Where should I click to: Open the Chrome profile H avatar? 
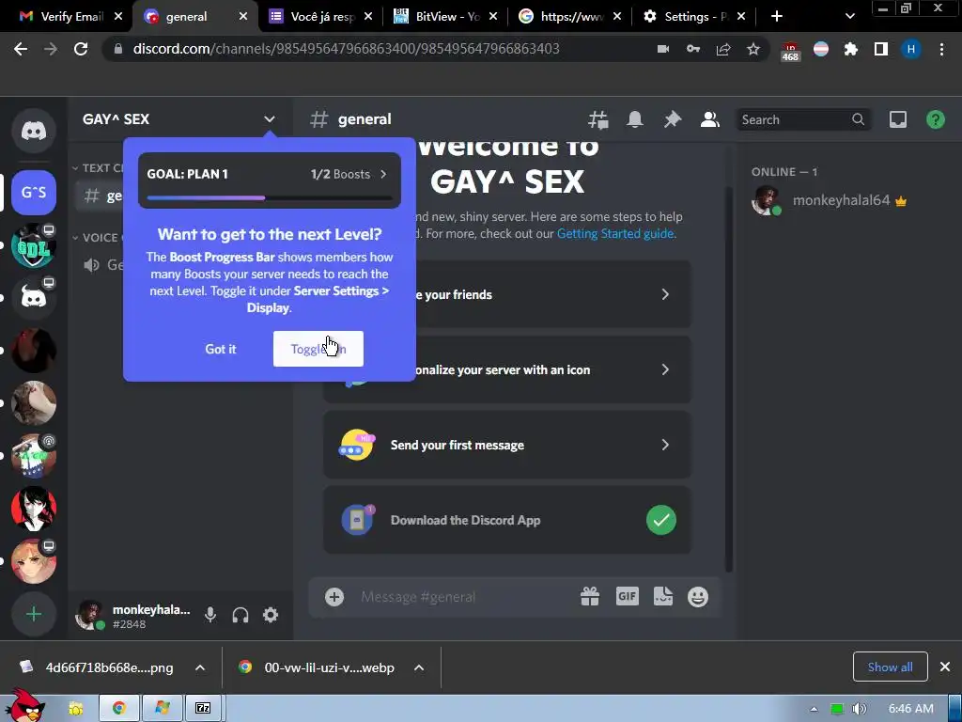coord(911,49)
